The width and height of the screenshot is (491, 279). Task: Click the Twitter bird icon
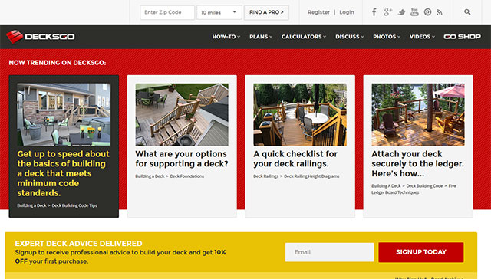click(401, 12)
